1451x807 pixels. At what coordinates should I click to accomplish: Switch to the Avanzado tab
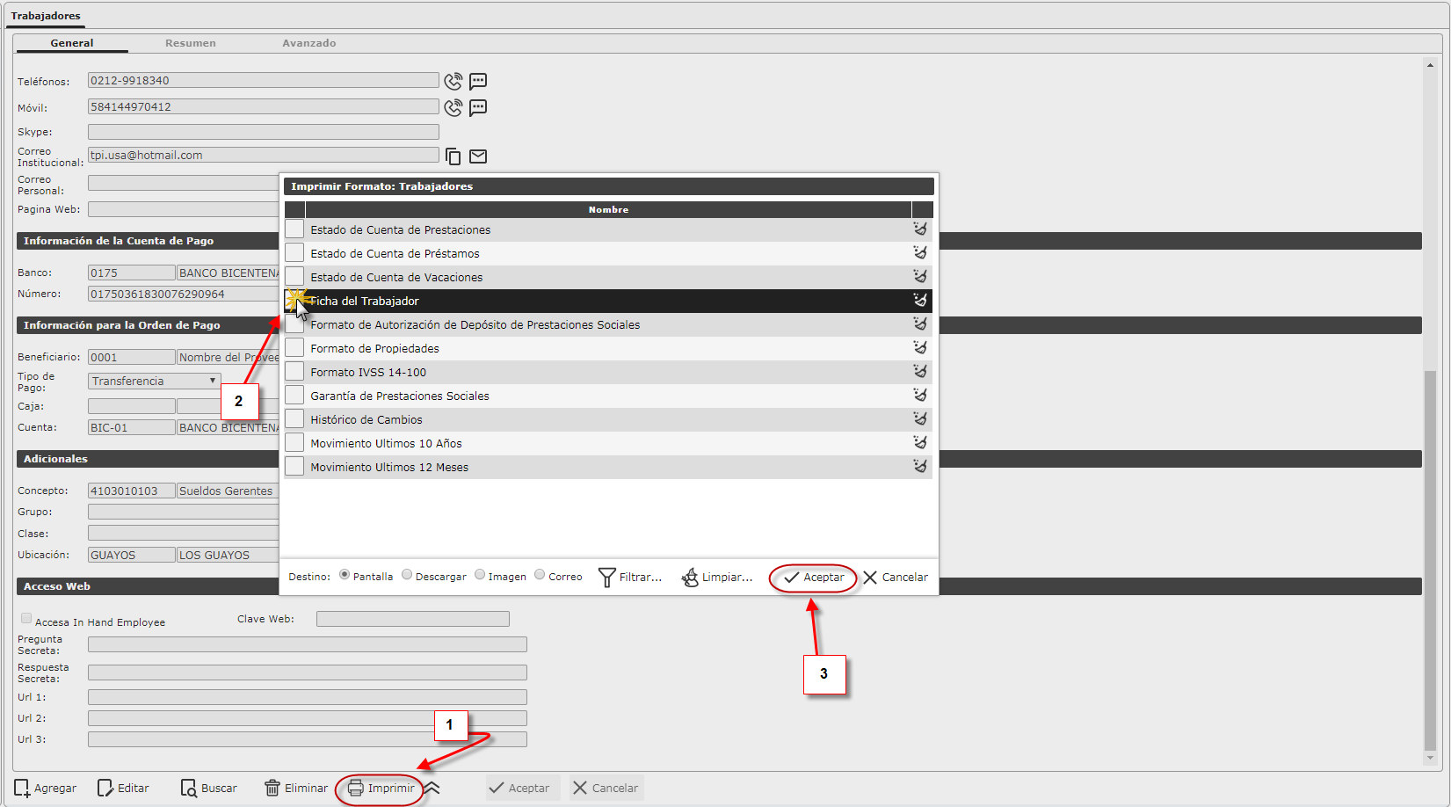point(309,43)
